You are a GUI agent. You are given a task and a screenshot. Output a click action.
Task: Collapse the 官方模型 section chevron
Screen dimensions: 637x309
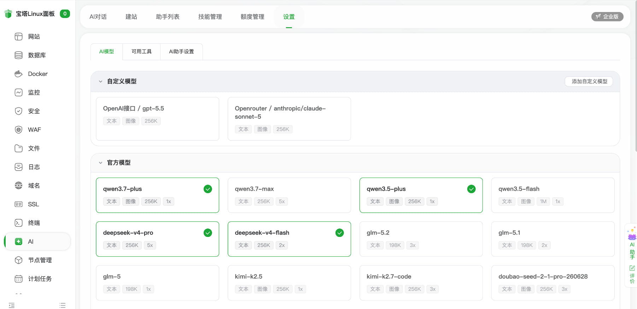100,163
